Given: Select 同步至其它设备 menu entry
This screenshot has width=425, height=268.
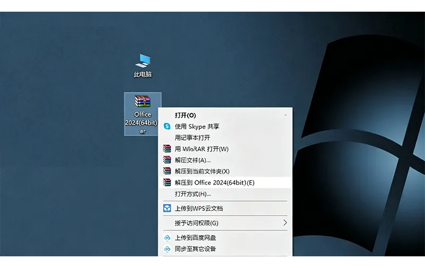Looking at the screenshot, I should pos(225,249).
